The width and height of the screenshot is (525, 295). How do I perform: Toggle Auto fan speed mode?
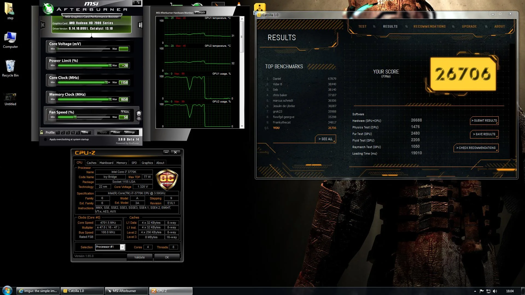[x=125, y=112]
